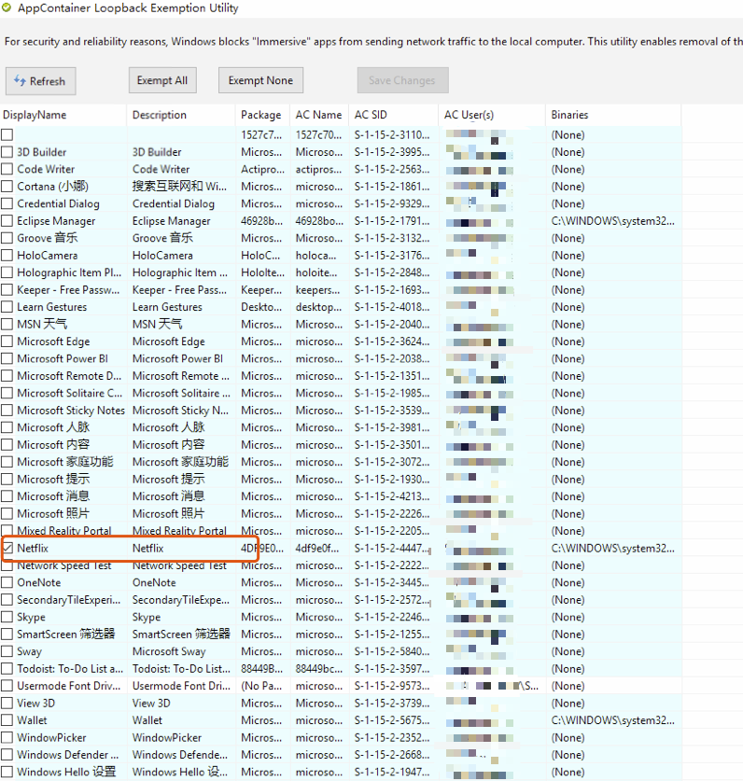Viewport: 743px width, 781px height.
Task: Tick the HoloCamera checkbox
Action: coord(7,255)
